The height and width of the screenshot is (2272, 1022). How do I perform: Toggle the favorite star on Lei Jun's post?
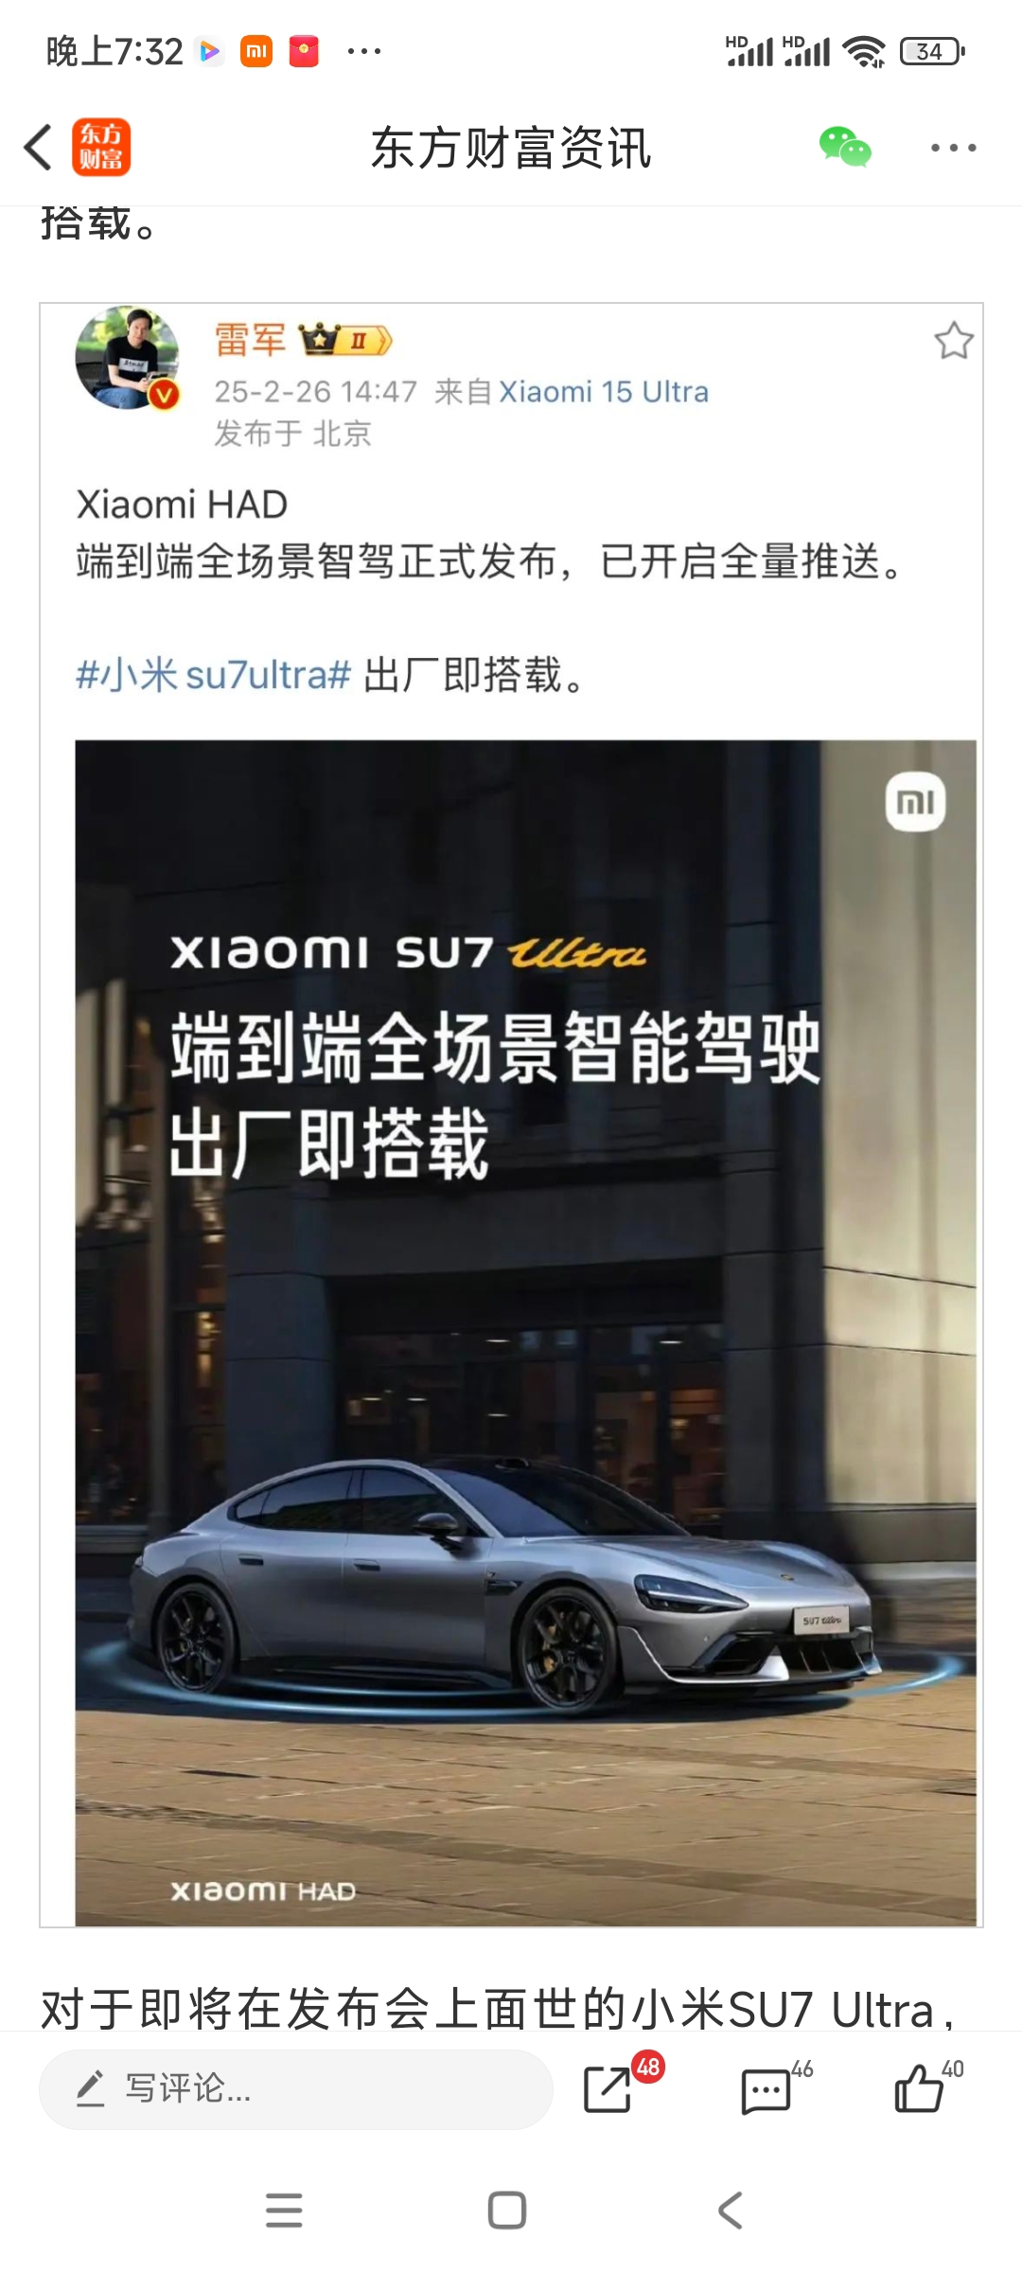953,341
